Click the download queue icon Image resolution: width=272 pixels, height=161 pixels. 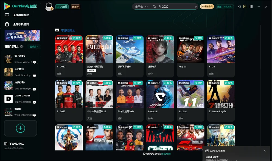click(6, 144)
